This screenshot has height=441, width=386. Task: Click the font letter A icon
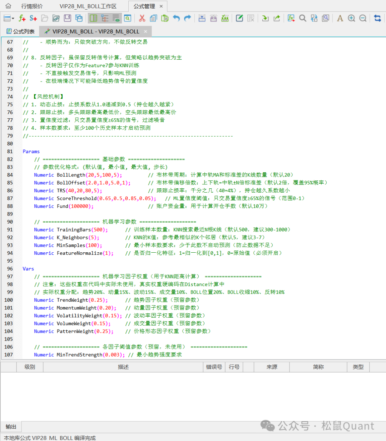pyautogui.click(x=340, y=18)
